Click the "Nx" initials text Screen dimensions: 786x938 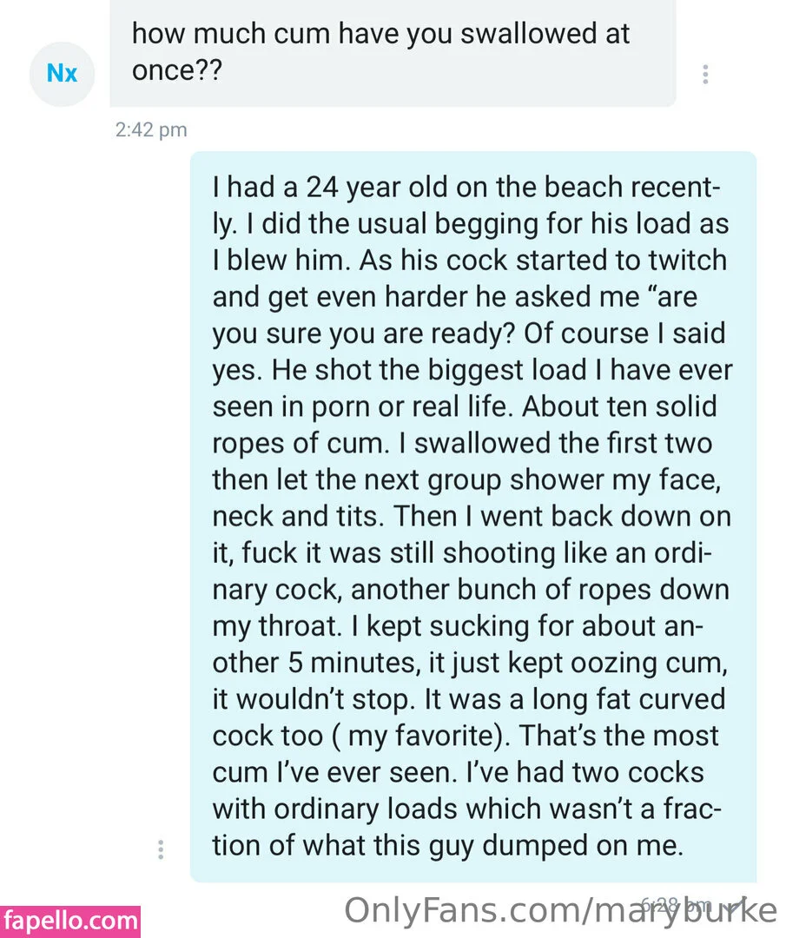pyautogui.click(x=61, y=74)
